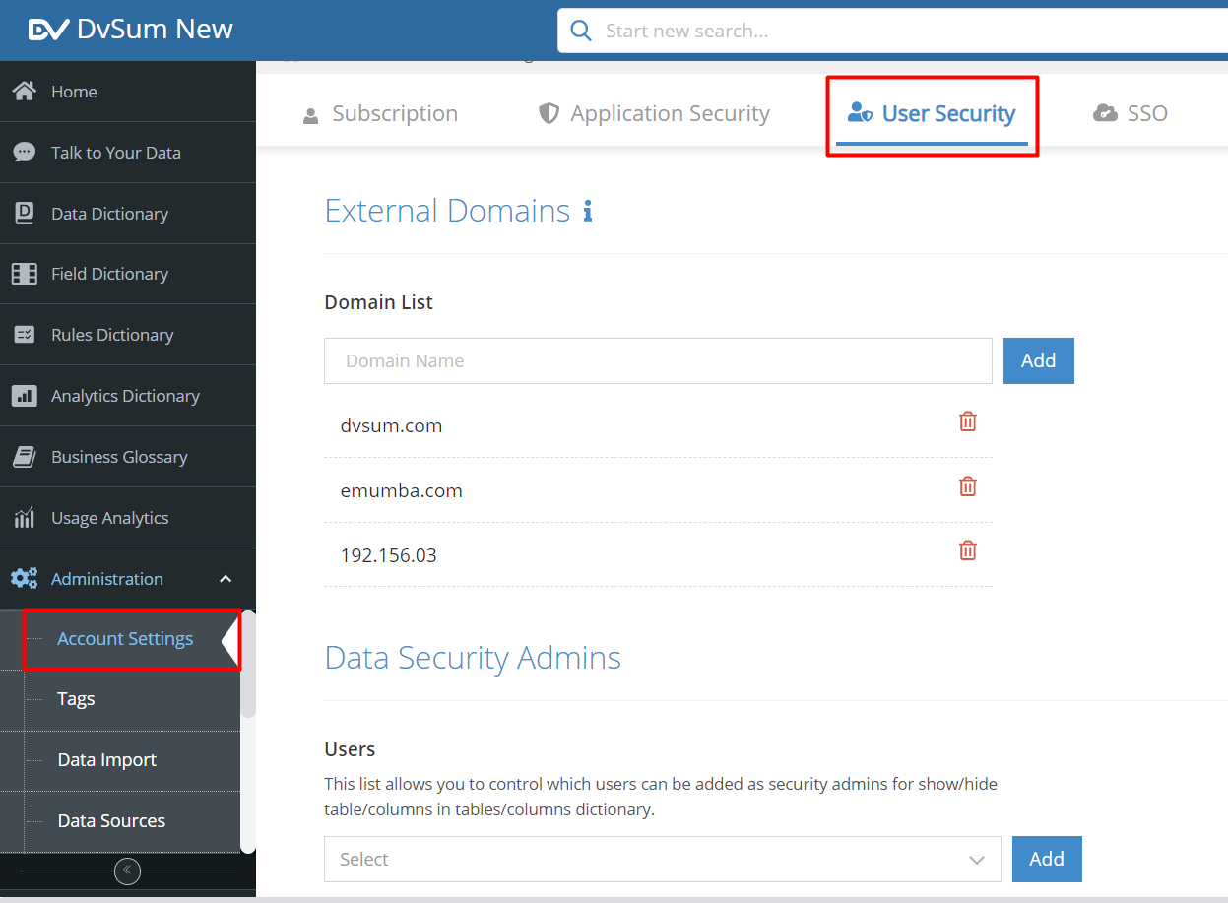Click the Home house icon
1228x903 pixels.
pyautogui.click(x=25, y=92)
